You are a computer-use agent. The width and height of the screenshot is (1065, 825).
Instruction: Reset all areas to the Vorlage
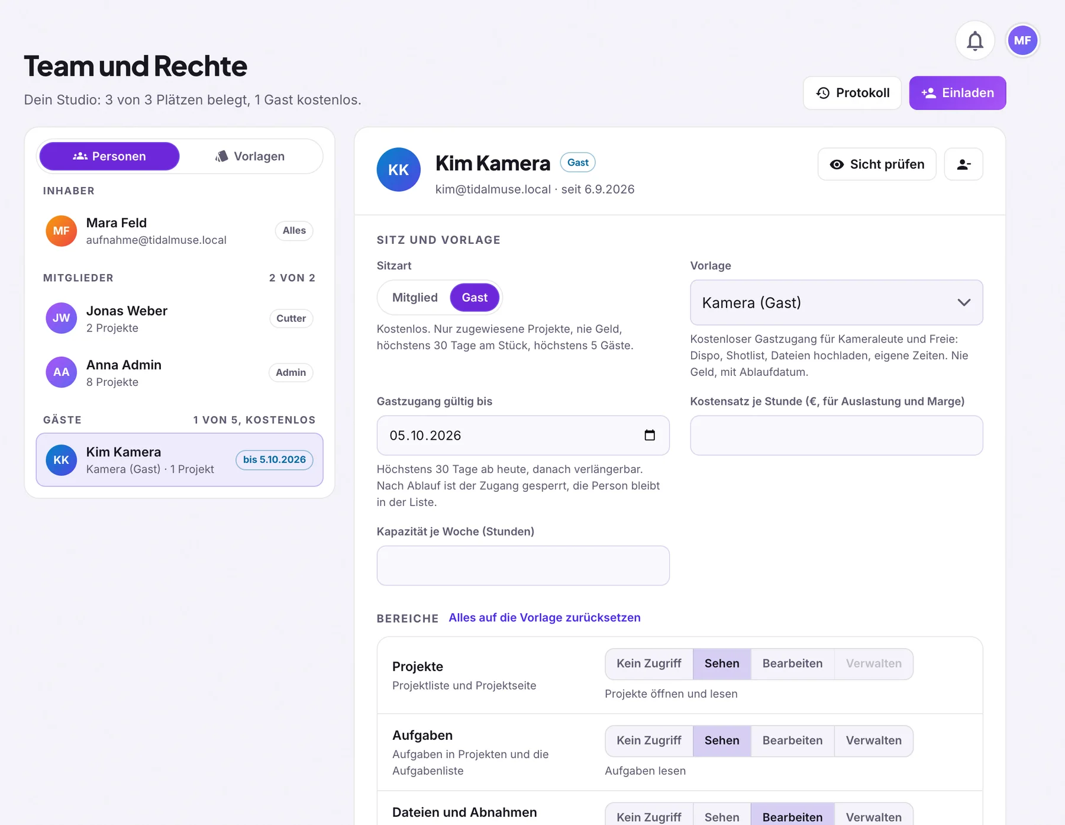[x=544, y=618]
